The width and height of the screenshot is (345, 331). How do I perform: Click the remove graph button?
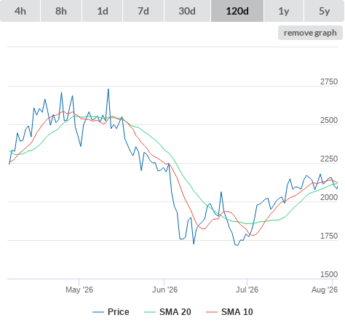pyautogui.click(x=310, y=33)
